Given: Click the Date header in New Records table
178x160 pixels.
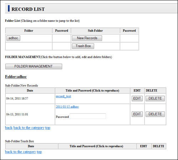Looking at the screenshot, I should click(x=30, y=91).
